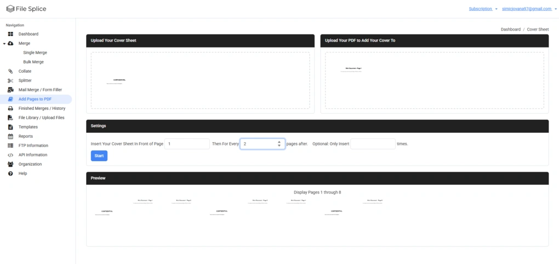Click the stepper arrows in Then For Every field
559x264 pixels.
click(x=279, y=144)
